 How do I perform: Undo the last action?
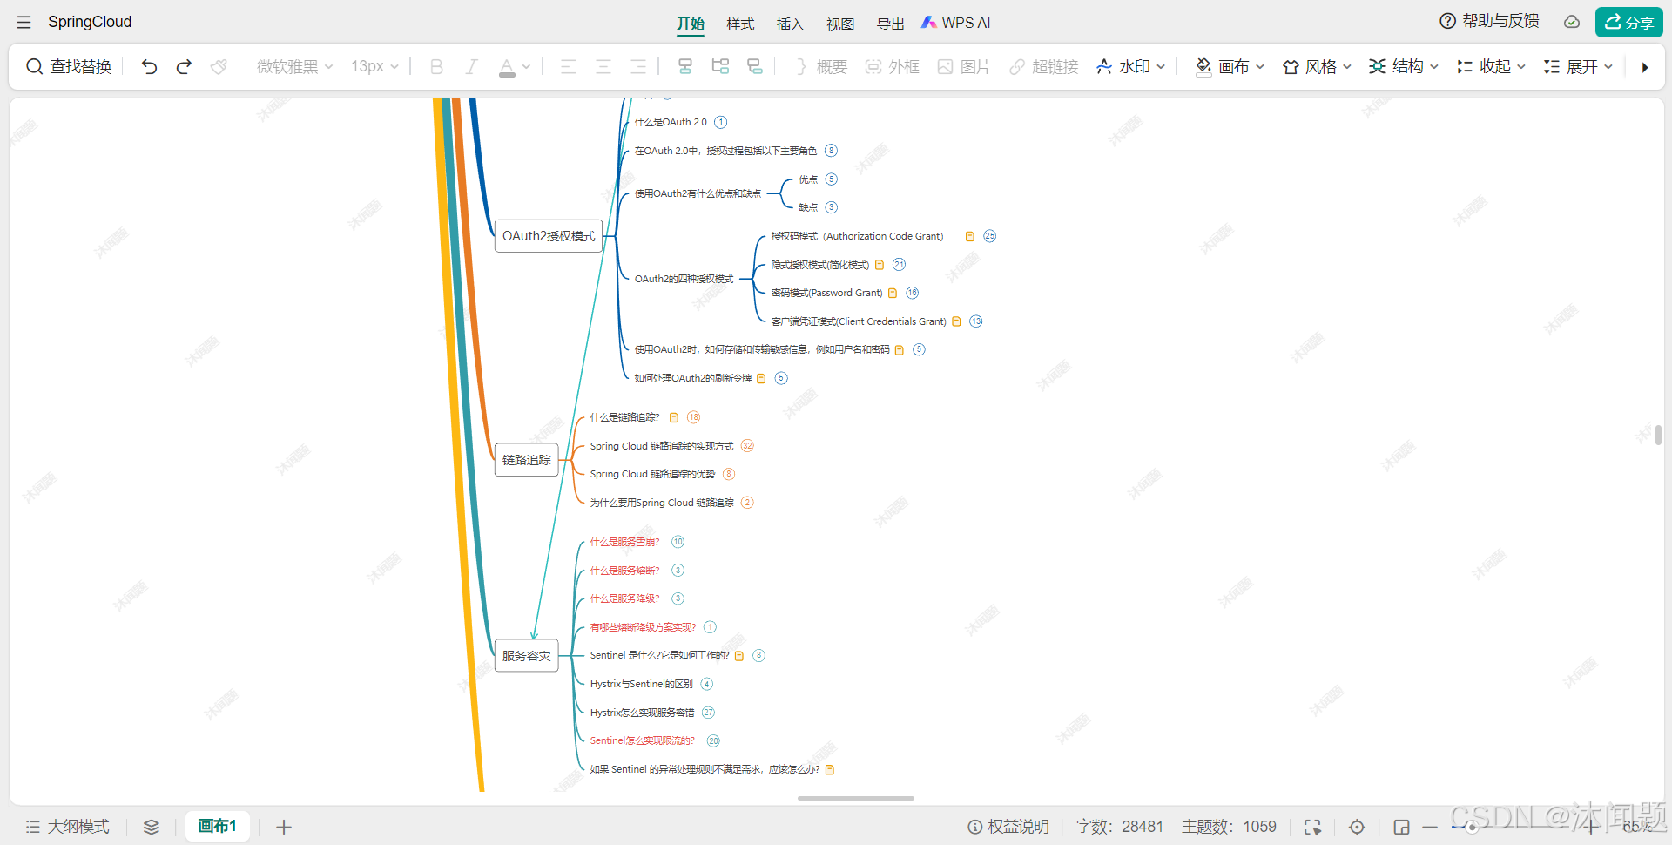(x=149, y=67)
